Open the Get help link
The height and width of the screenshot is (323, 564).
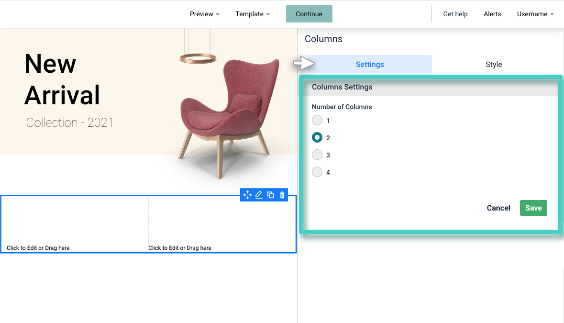coord(455,14)
